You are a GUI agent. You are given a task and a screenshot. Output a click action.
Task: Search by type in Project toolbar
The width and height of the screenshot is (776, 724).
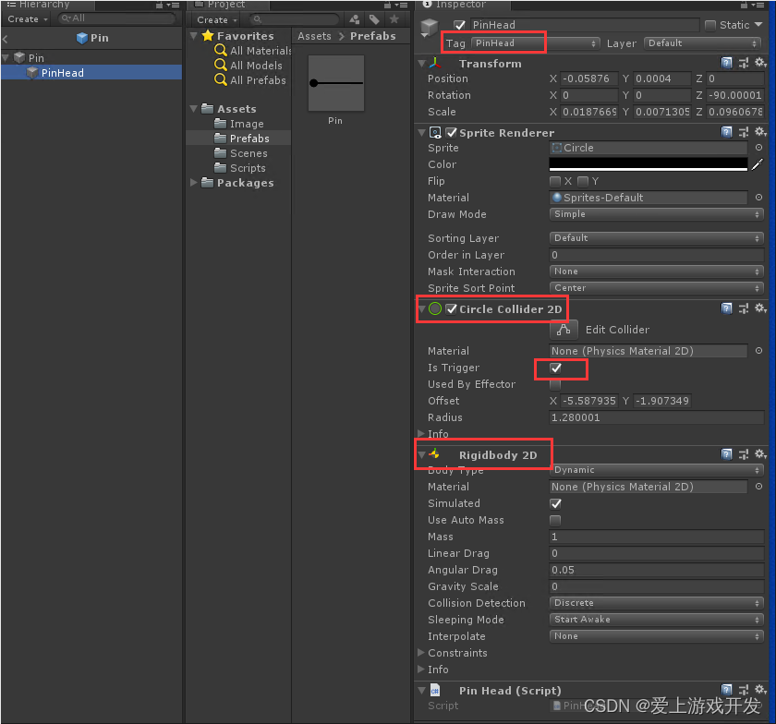[x=355, y=19]
